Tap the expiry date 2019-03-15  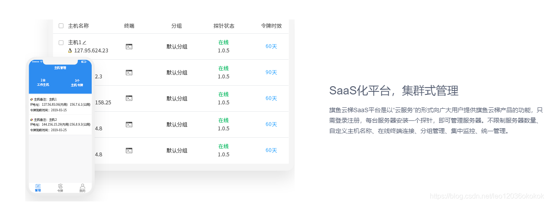[59, 110]
